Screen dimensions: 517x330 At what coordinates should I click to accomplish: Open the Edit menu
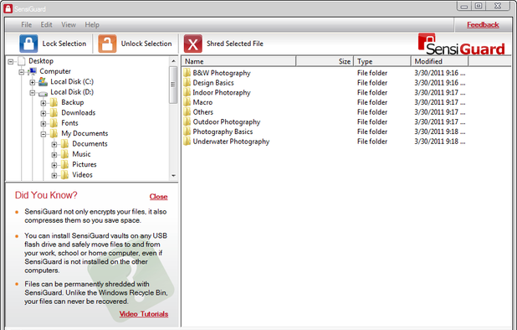[47, 25]
